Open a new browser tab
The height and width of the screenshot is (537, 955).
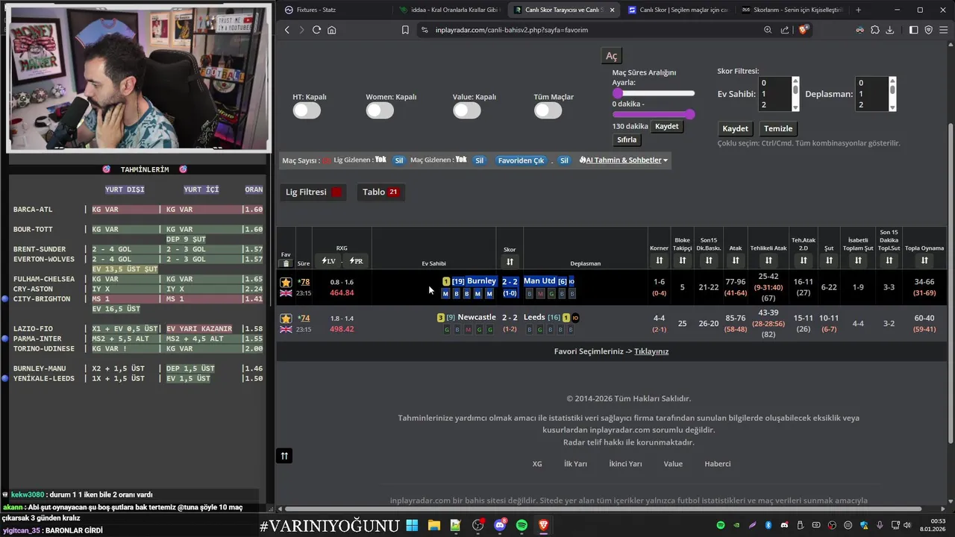coord(858,10)
